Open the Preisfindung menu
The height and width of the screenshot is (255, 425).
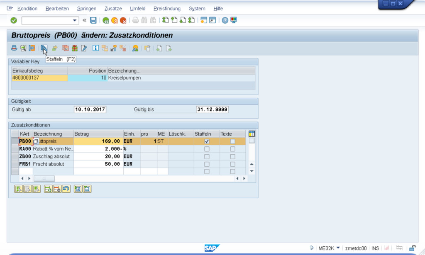[167, 9]
